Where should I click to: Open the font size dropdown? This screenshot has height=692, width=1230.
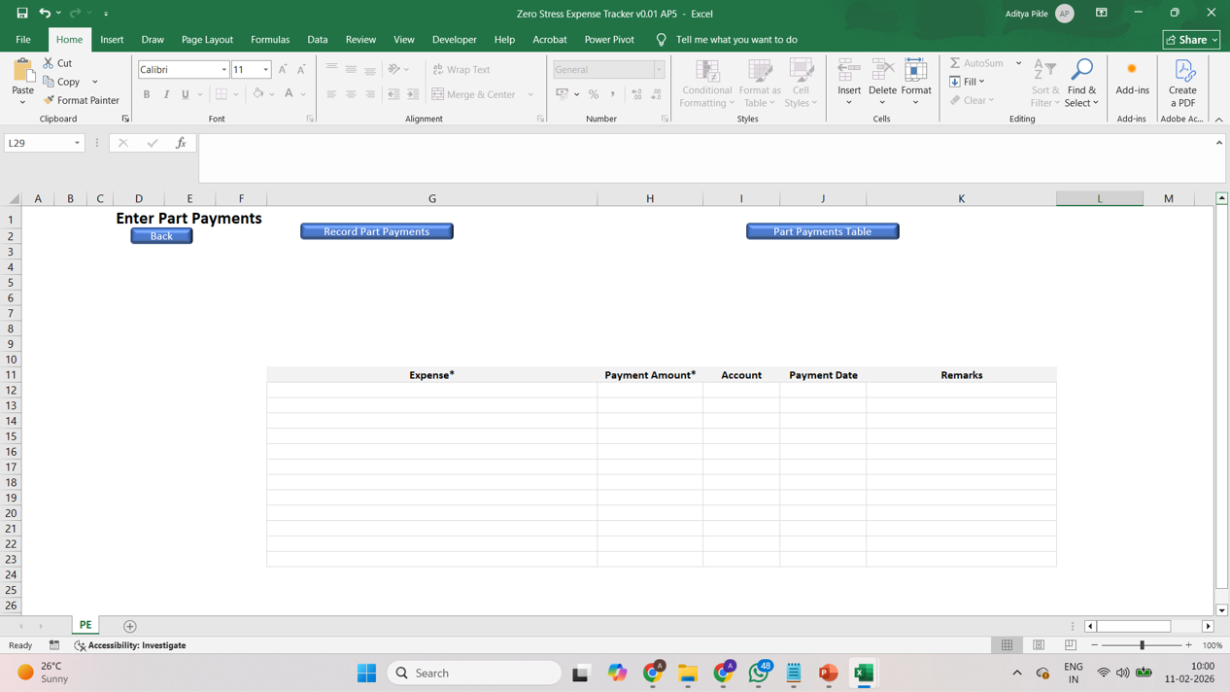pos(265,70)
